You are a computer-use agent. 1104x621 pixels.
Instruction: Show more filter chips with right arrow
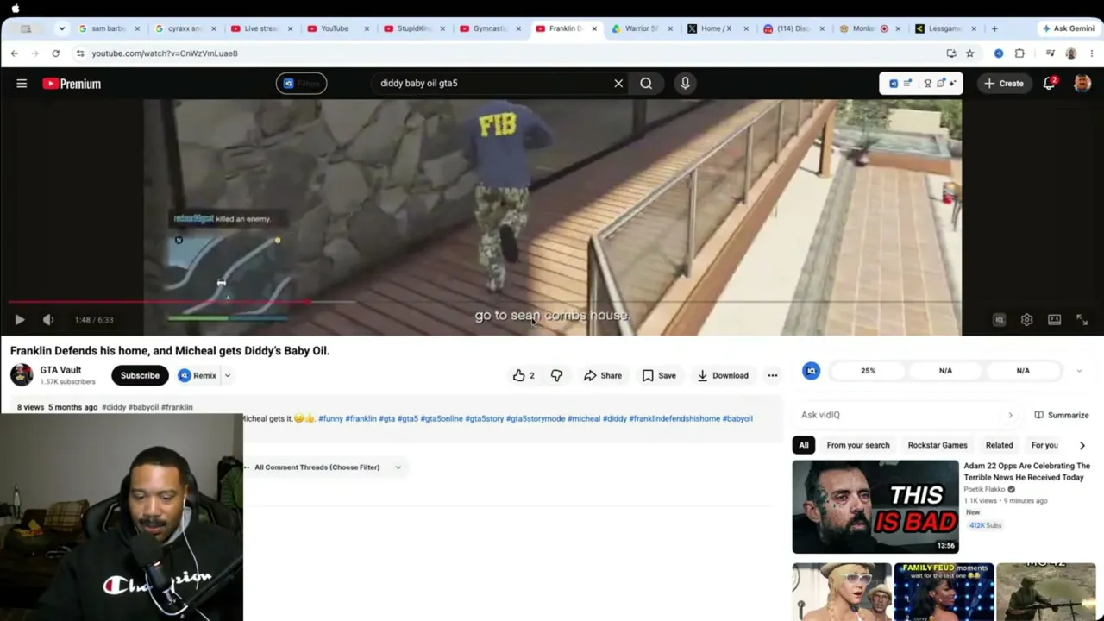(x=1082, y=445)
